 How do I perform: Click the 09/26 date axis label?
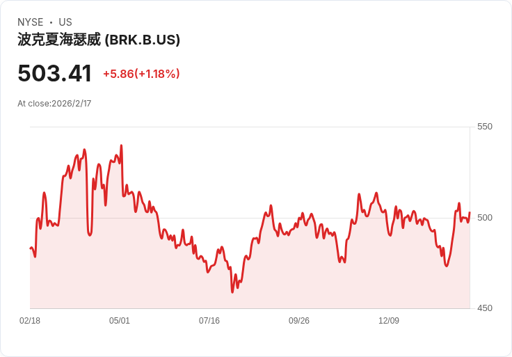298,320
